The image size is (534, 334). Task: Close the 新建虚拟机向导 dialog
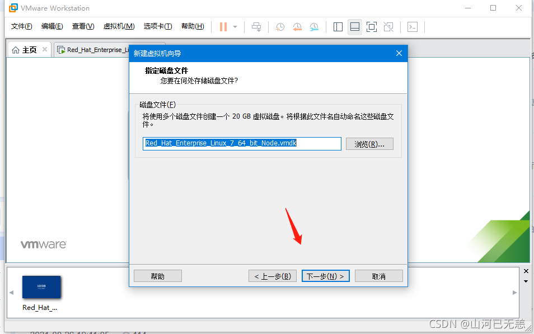399,53
